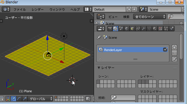Open the outliner ビュー menu

click(x=113, y=17)
